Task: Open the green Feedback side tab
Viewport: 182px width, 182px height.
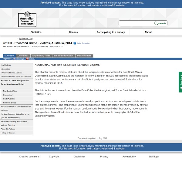Action: click(180, 82)
